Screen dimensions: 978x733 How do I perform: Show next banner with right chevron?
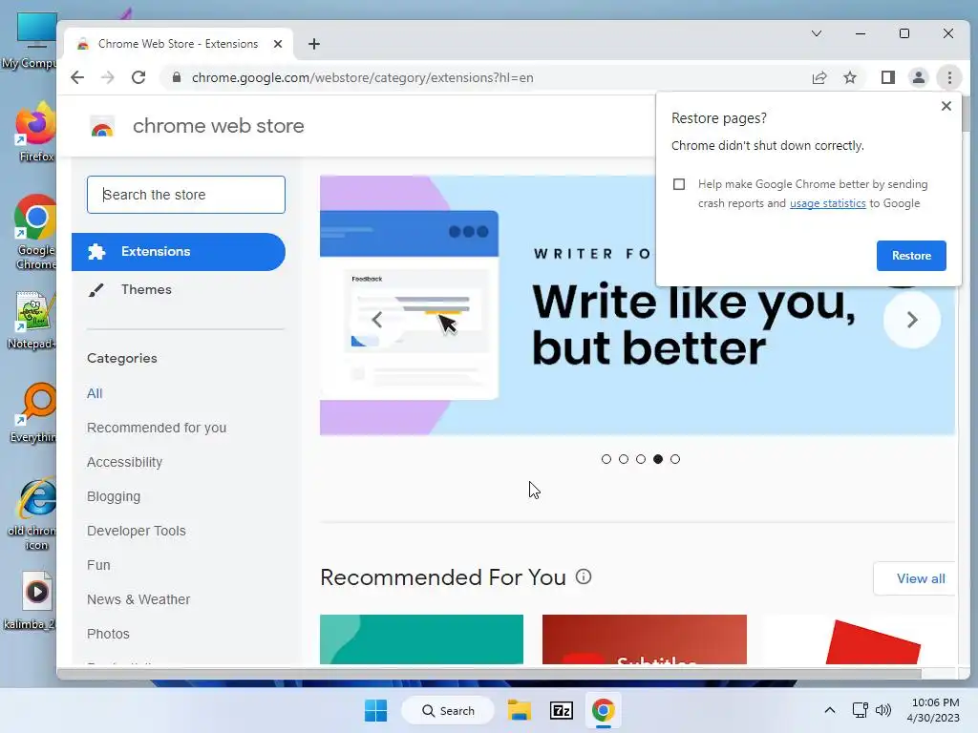point(912,320)
